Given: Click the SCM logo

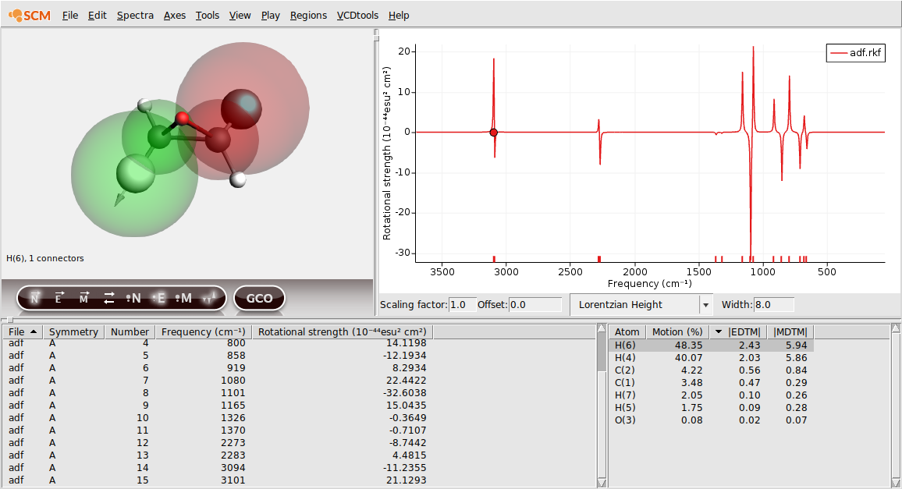Looking at the screenshot, I should [30, 16].
